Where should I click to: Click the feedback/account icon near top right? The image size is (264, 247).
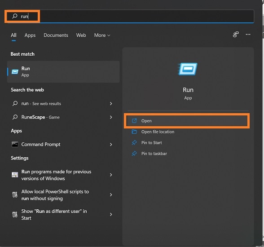click(x=236, y=34)
